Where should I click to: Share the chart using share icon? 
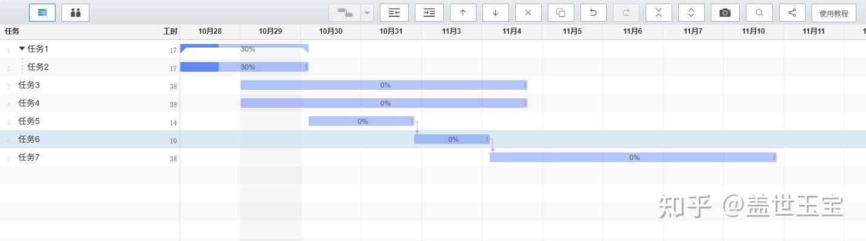point(792,13)
